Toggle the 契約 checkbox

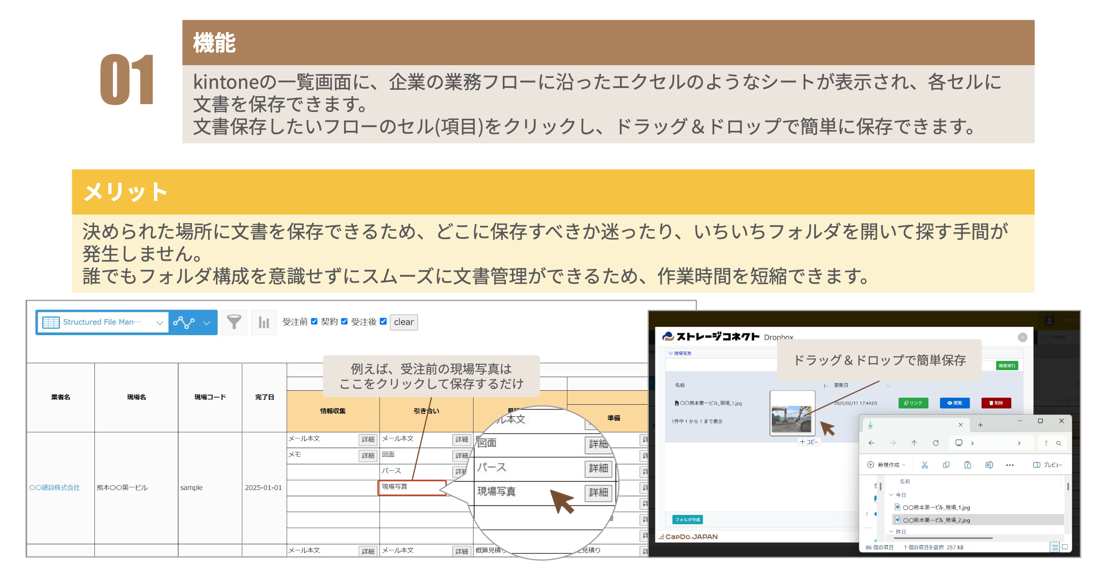344,322
